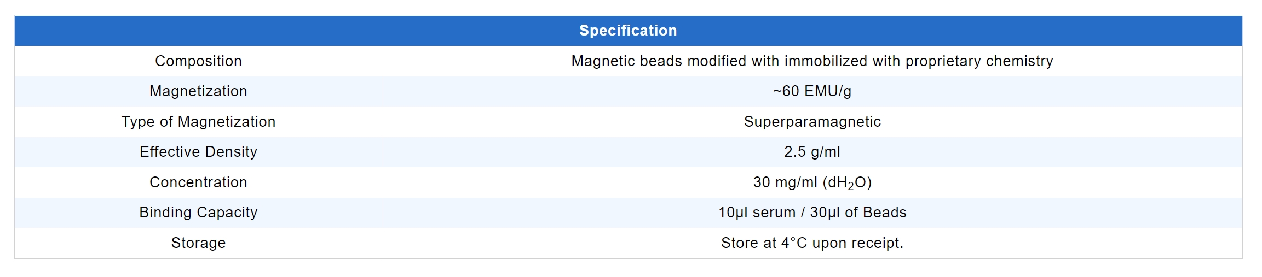Select the Storage row label

198,243
